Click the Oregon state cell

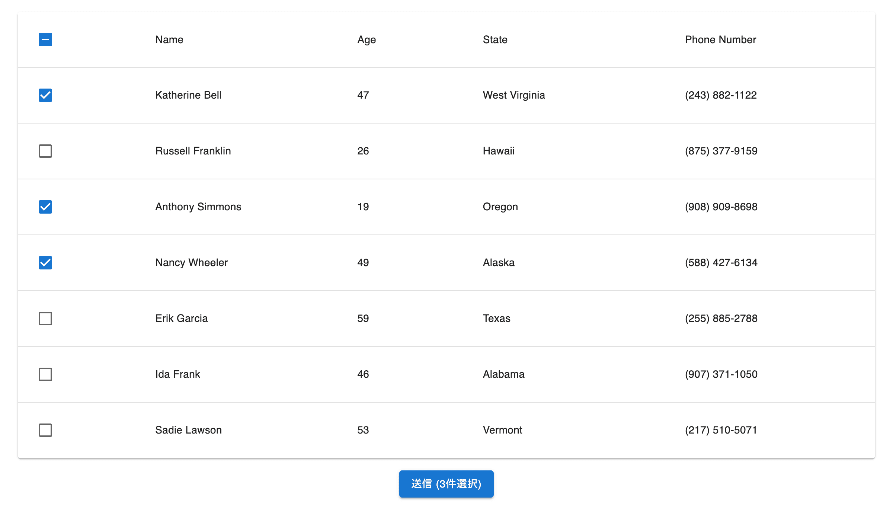[500, 207]
